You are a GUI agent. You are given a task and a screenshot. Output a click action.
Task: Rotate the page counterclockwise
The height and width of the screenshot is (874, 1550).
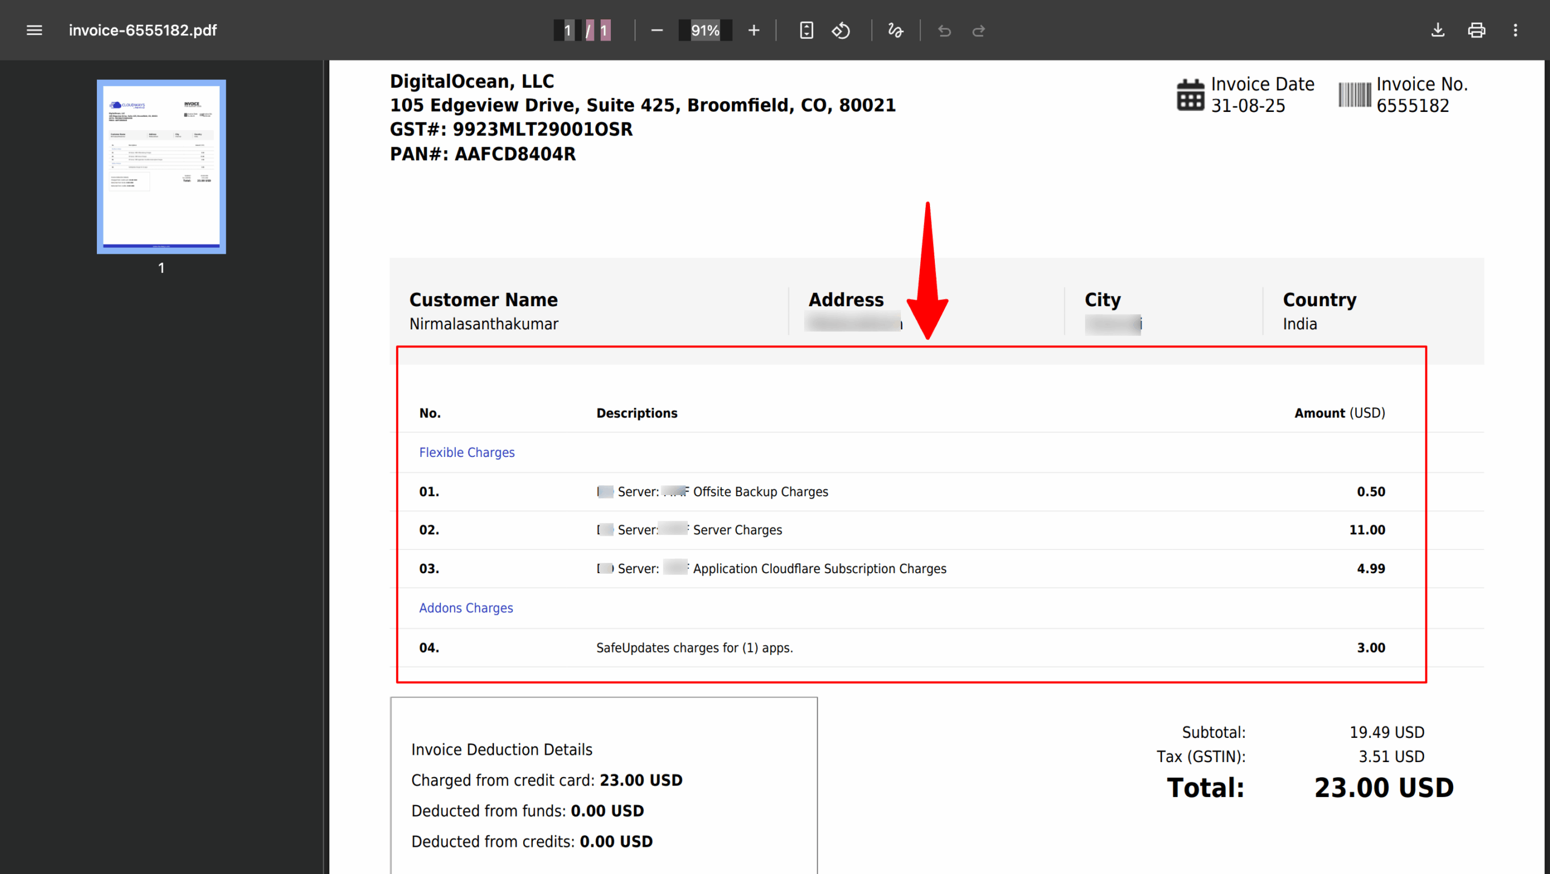[x=841, y=30]
